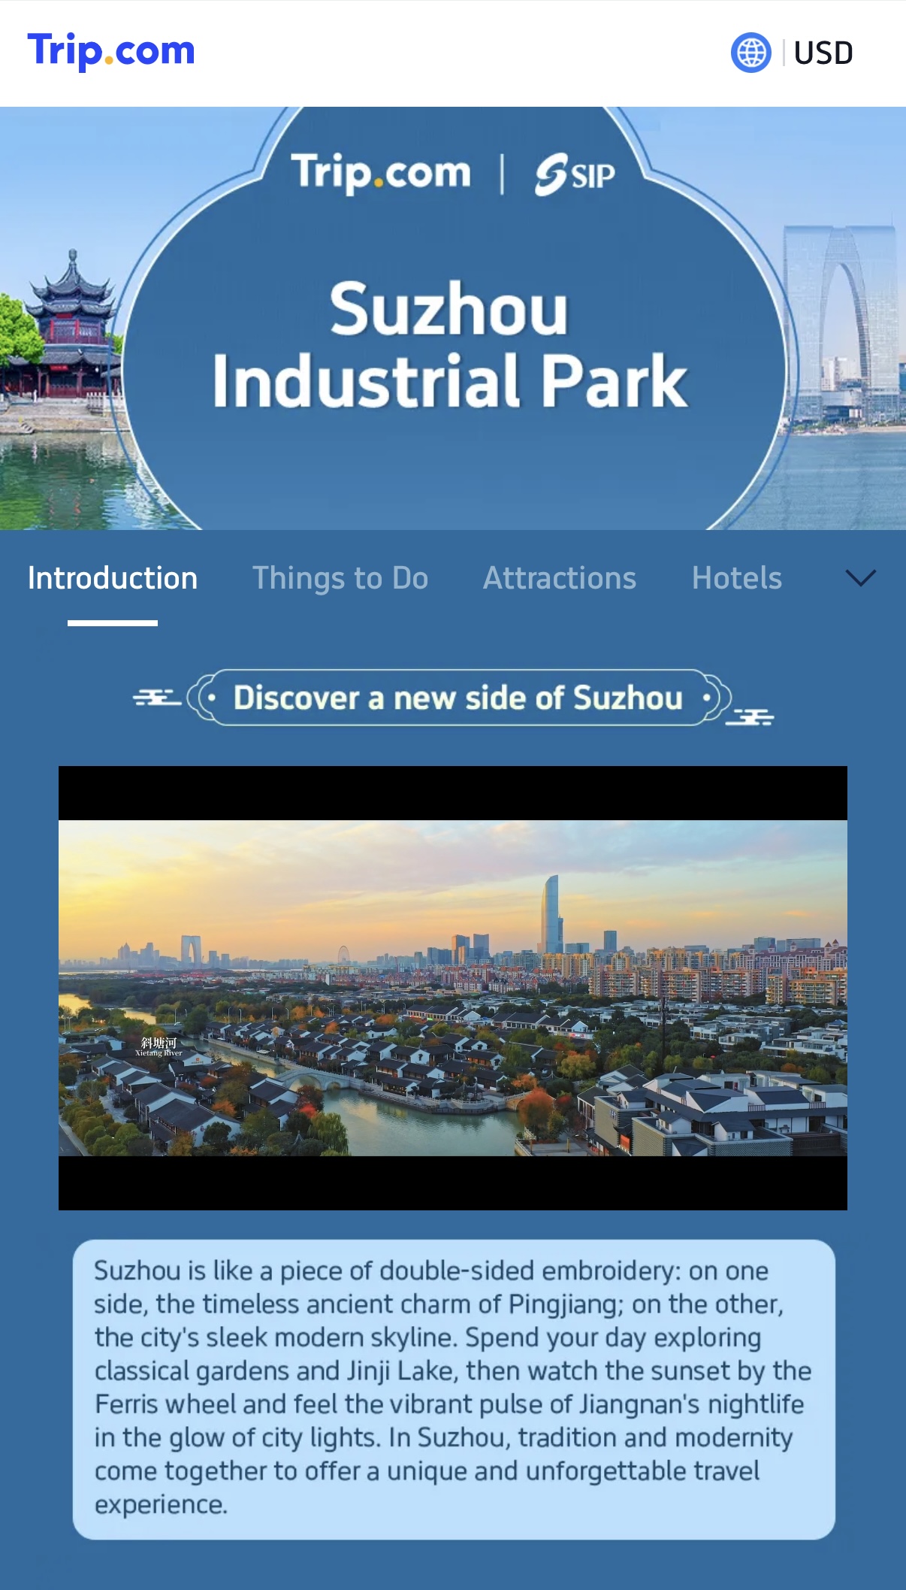Open language selector globe icon
The image size is (906, 1590).
click(x=750, y=53)
